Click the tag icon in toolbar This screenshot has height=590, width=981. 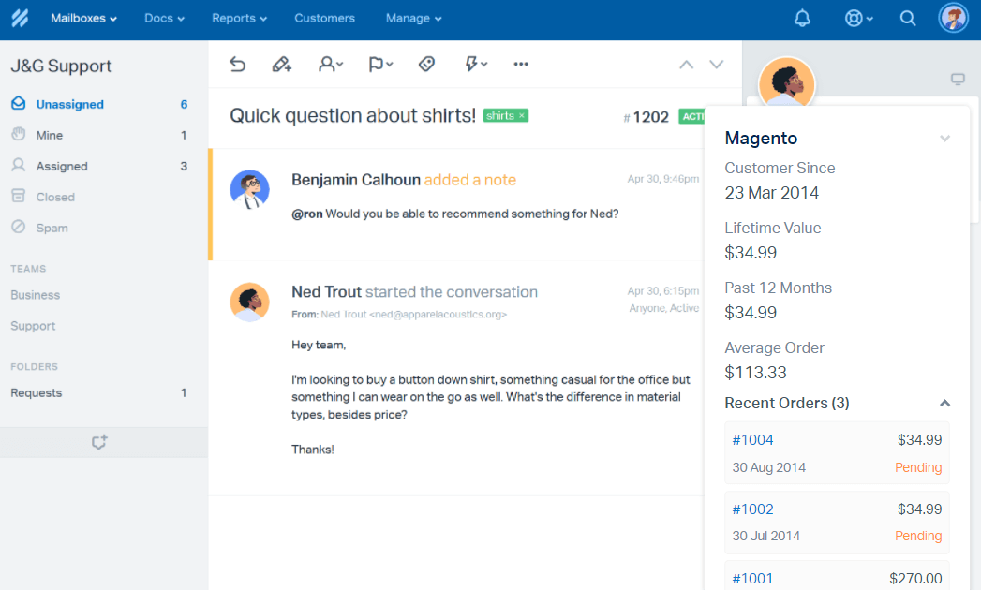click(426, 64)
